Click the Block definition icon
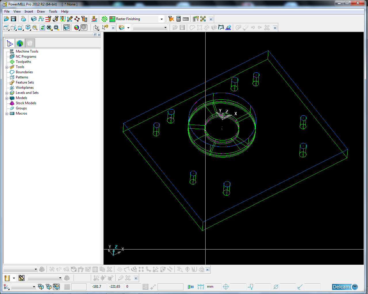The width and height of the screenshot is (368, 294). point(34,19)
